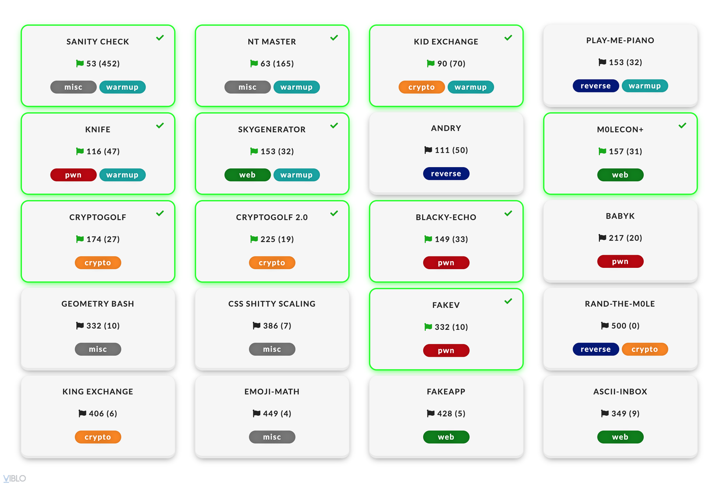Click the green flag on Cryptogolf 2.0

pos(254,239)
